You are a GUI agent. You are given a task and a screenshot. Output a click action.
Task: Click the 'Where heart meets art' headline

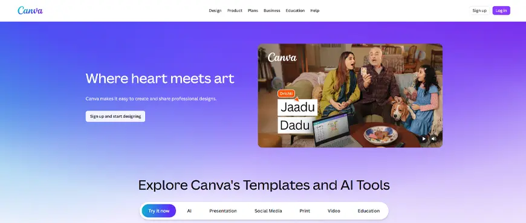click(x=160, y=79)
